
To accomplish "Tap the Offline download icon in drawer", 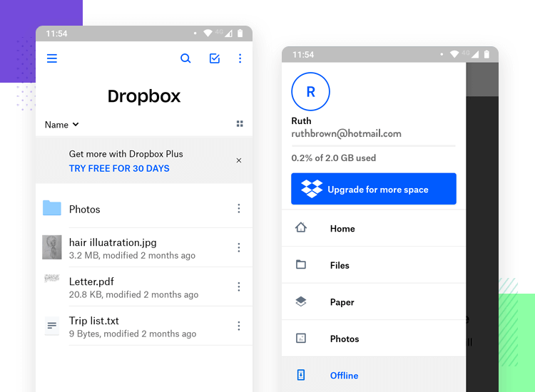I will [x=301, y=375].
